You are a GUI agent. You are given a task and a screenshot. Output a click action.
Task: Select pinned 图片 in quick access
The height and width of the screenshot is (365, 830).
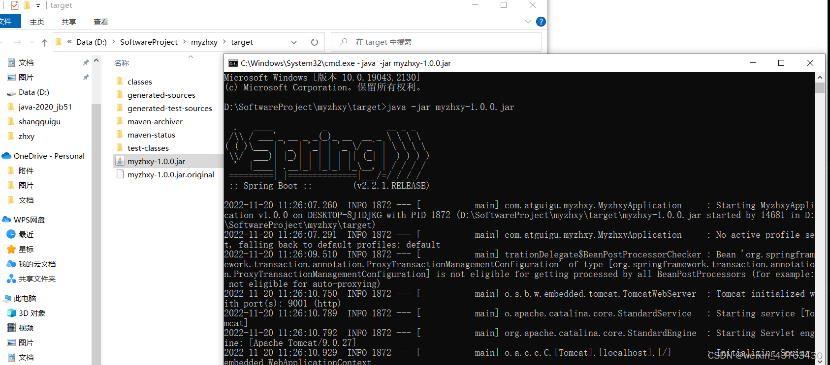point(26,77)
